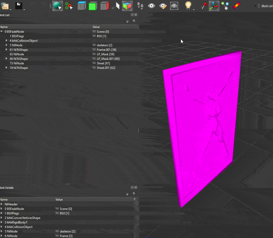The height and width of the screenshot is (238, 273).
Task: Click the Load View eye icon
Action: pos(151,6)
